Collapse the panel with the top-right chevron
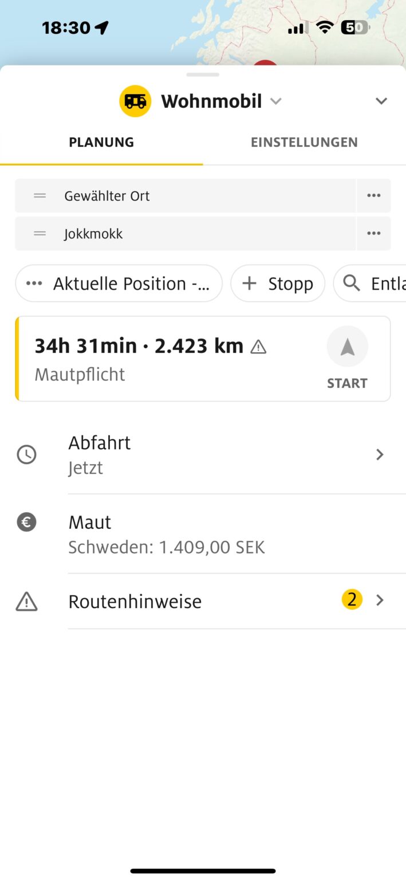This screenshot has height=881, width=406. point(381,101)
